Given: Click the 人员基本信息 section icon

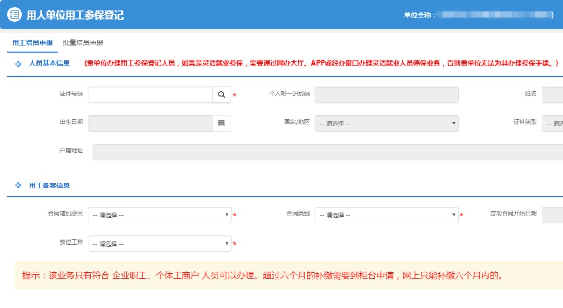Looking at the screenshot, I should coord(18,64).
